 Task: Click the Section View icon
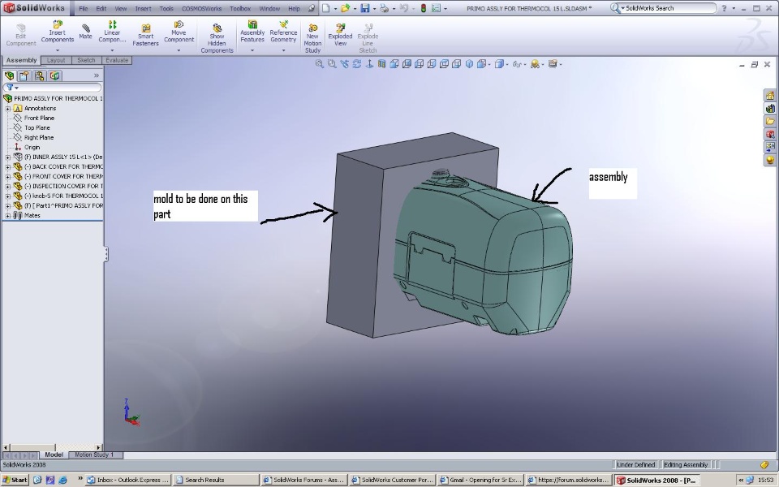(x=381, y=64)
